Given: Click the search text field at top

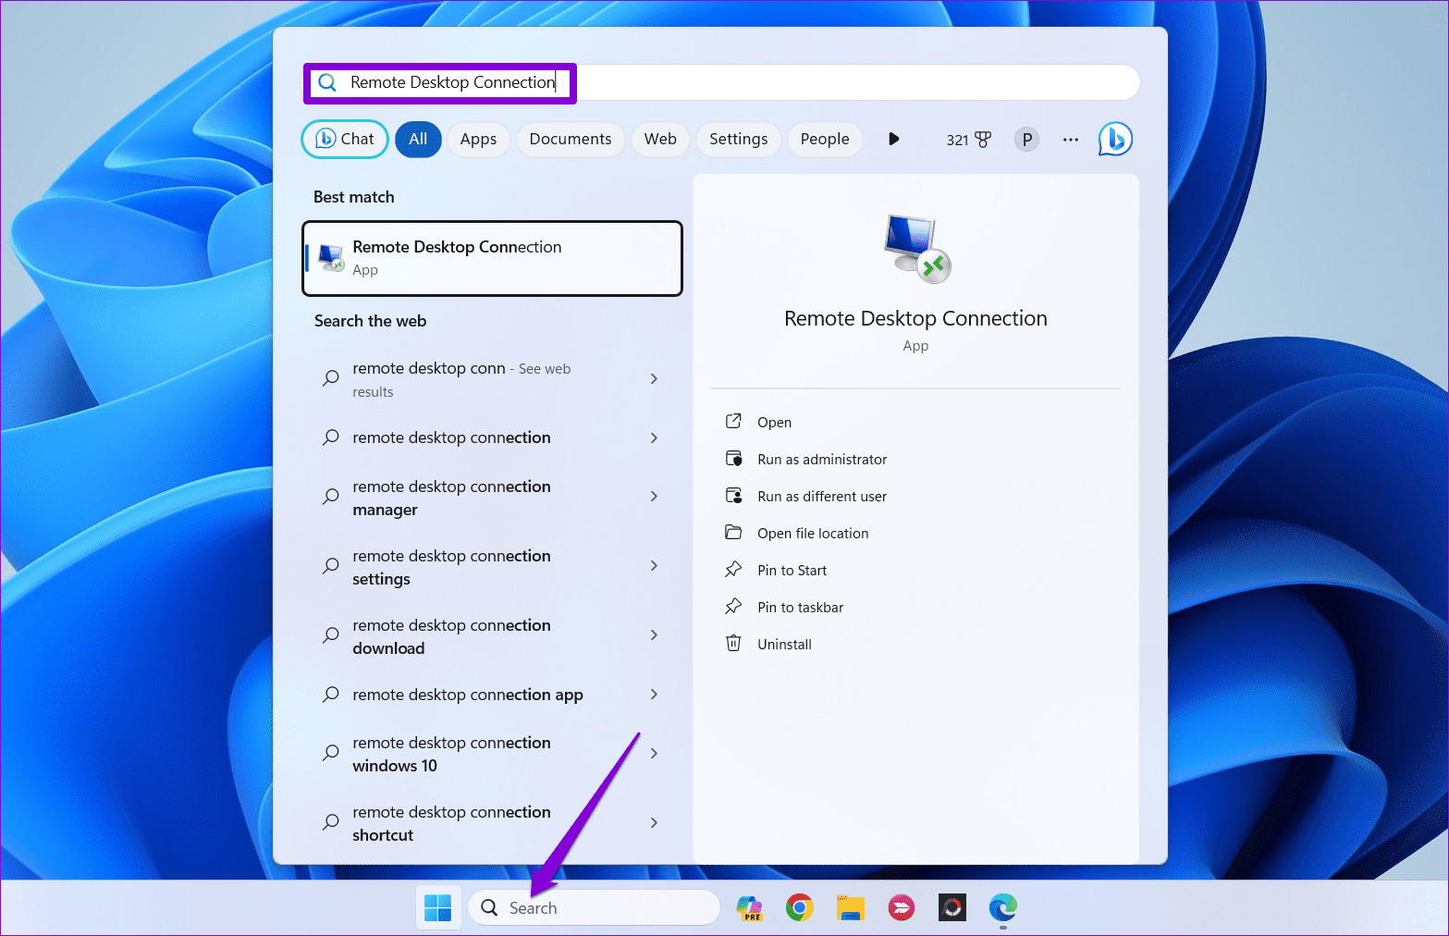Looking at the screenshot, I should [721, 83].
